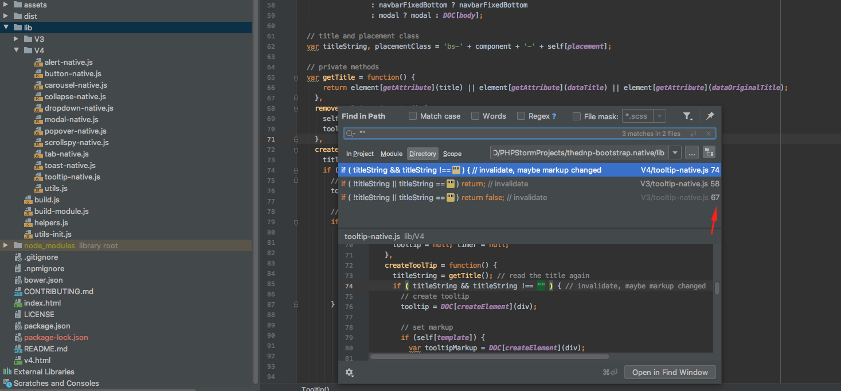
Task: Open carousel-native.js file
Action: click(x=76, y=85)
